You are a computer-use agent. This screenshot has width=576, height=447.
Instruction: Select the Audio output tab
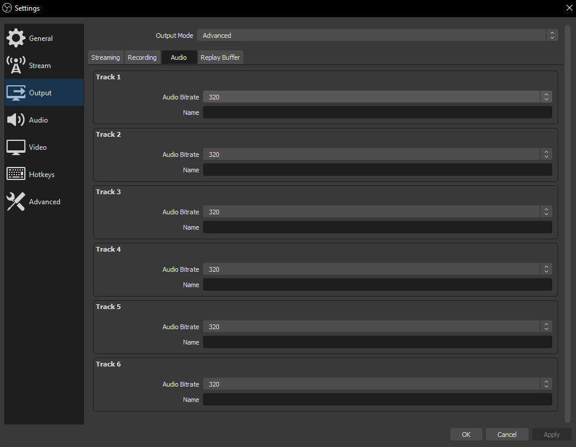point(179,57)
